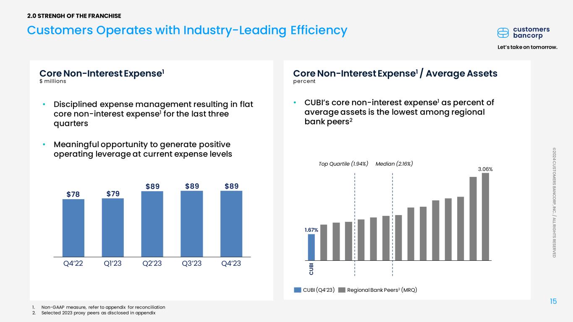573x322 pixels.
Task: Click the vertical CUBI axis label
Action: click(311, 269)
